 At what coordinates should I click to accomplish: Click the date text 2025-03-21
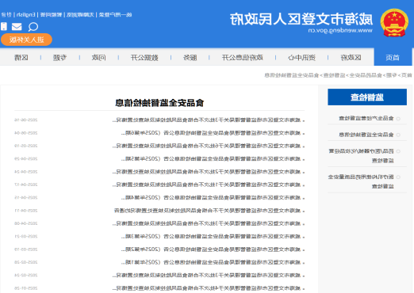[x=26, y=237]
